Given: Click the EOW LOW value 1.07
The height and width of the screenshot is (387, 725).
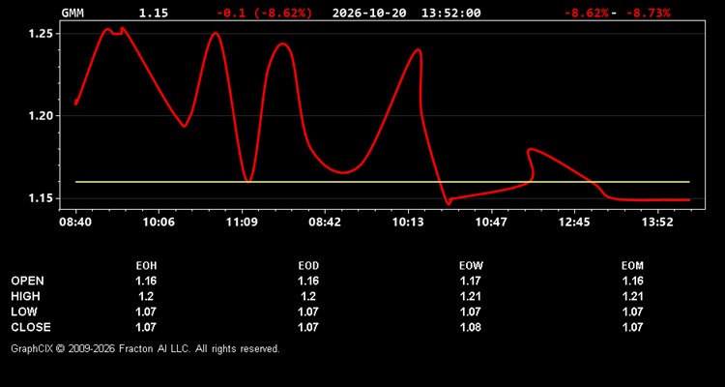Looking at the screenshot, I should 471,312.
